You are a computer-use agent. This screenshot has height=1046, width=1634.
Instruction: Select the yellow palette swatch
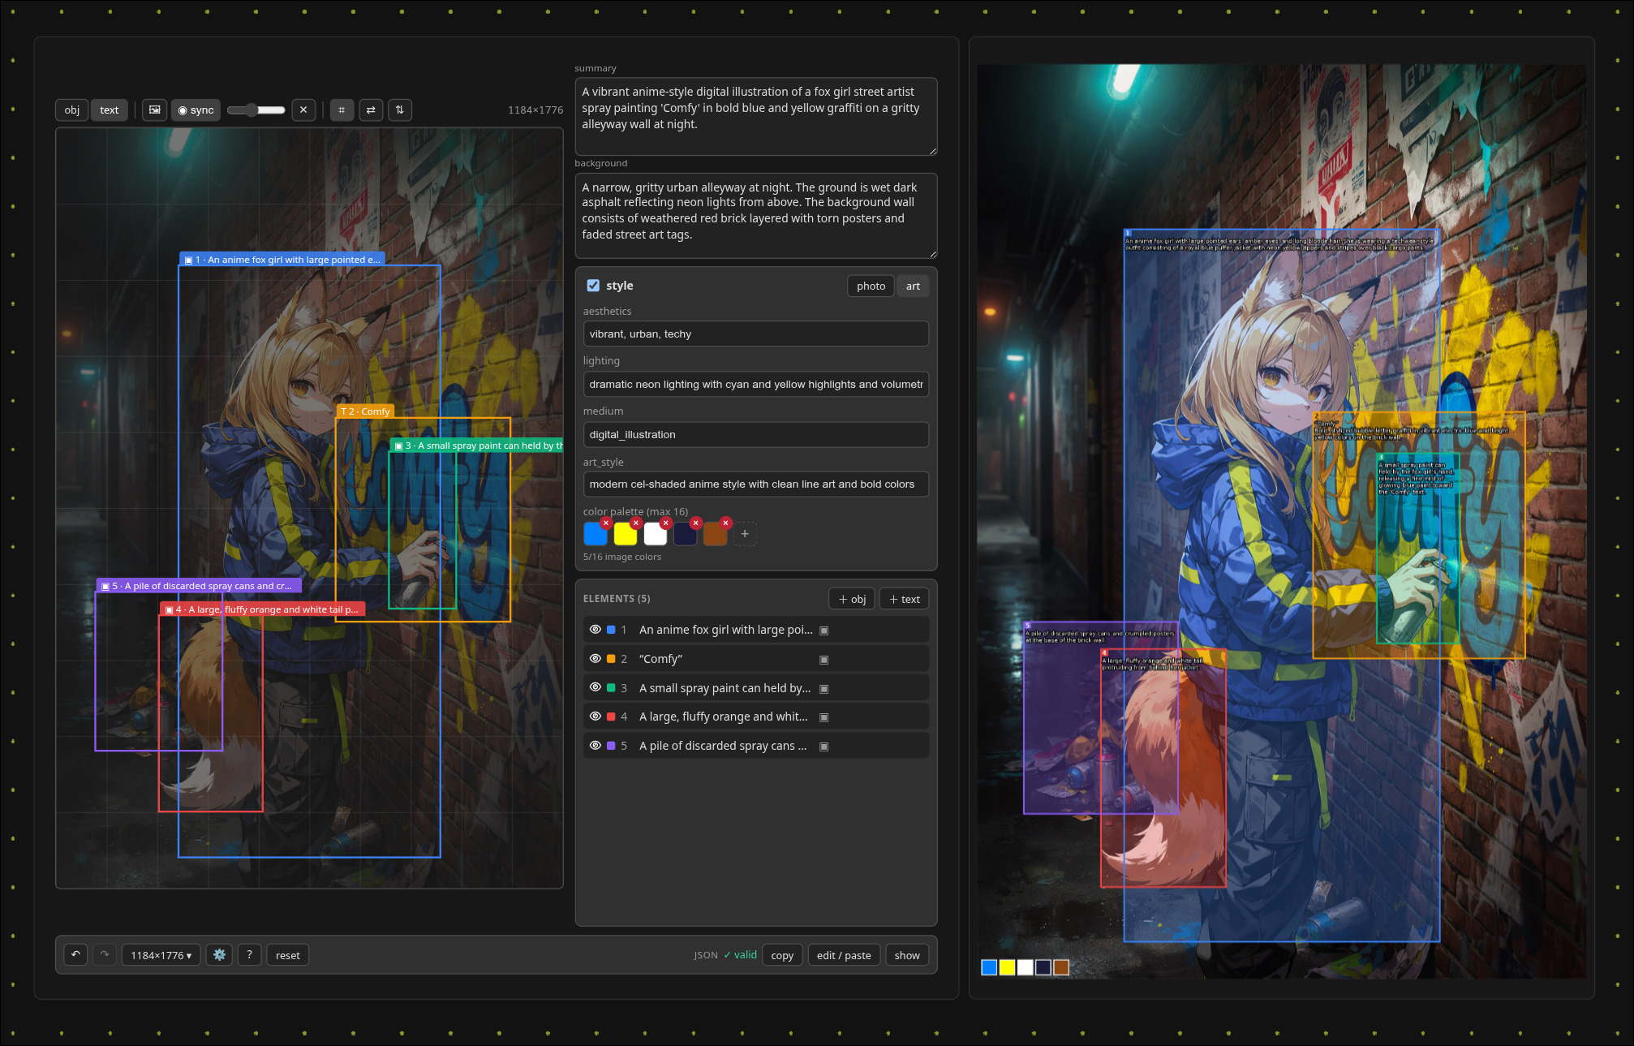[x=626, y=535]
